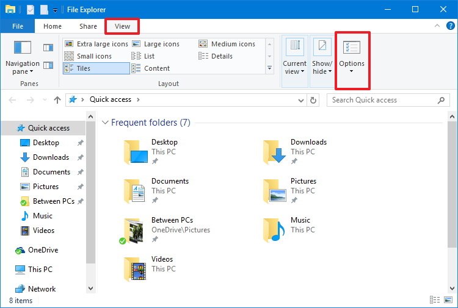Switch to the Home tab
Viewport: 458px width, 308px height.
pos(53,26)
